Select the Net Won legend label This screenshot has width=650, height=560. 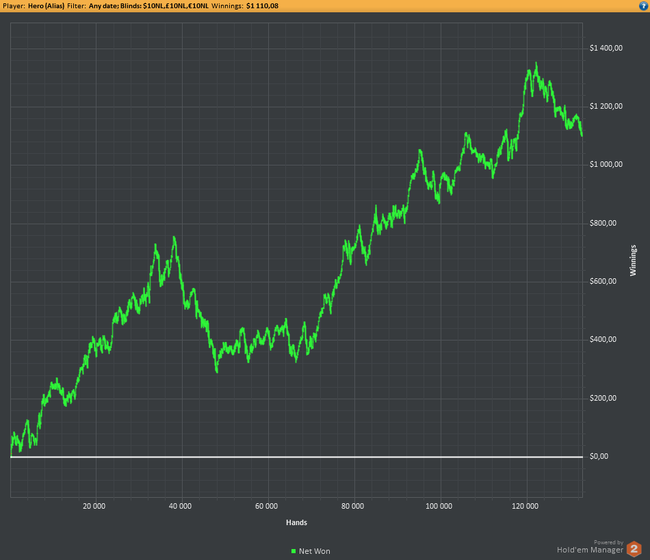(x=315, y=551)
